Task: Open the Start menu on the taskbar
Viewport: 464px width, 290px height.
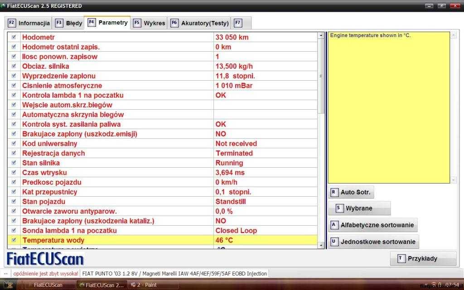Action: (8, 285)
